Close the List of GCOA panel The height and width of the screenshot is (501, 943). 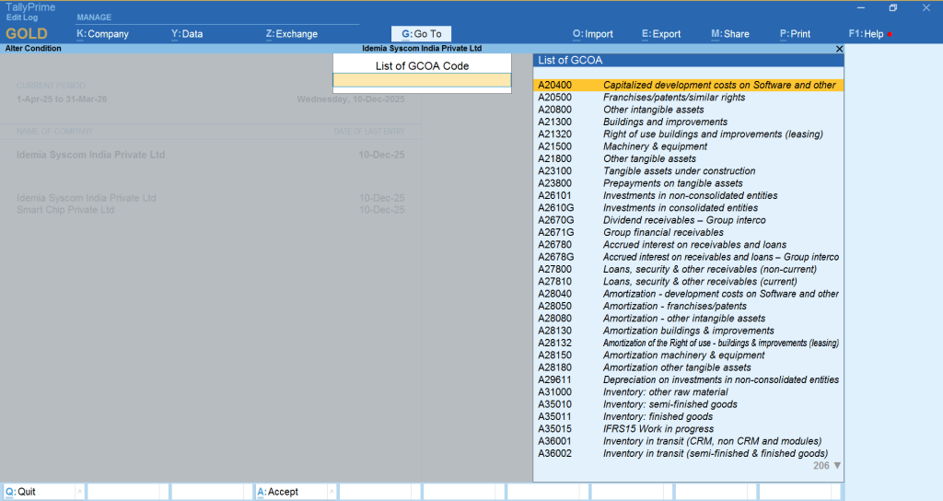click(839, 48)
